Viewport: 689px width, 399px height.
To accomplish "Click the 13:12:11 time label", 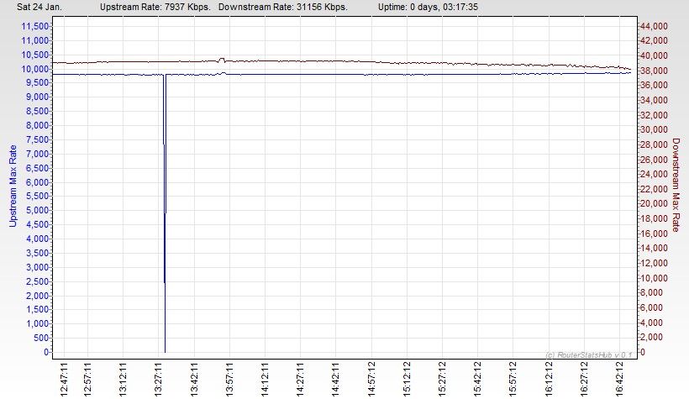I will coord(123,379).
